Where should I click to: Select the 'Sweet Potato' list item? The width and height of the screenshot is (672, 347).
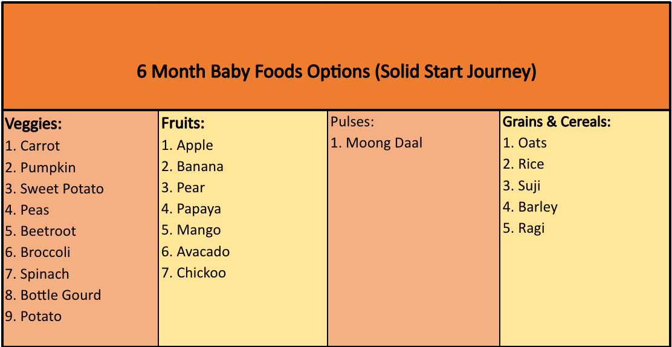(62, 189)
